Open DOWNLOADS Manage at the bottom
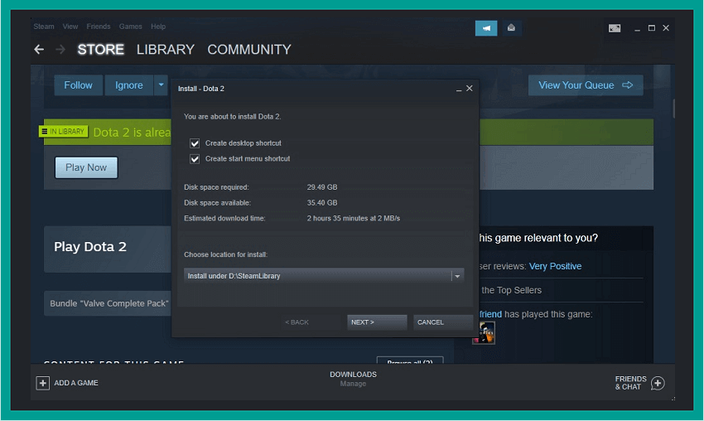Viewport: 704px width, 421px height. [x=353, y=379]
